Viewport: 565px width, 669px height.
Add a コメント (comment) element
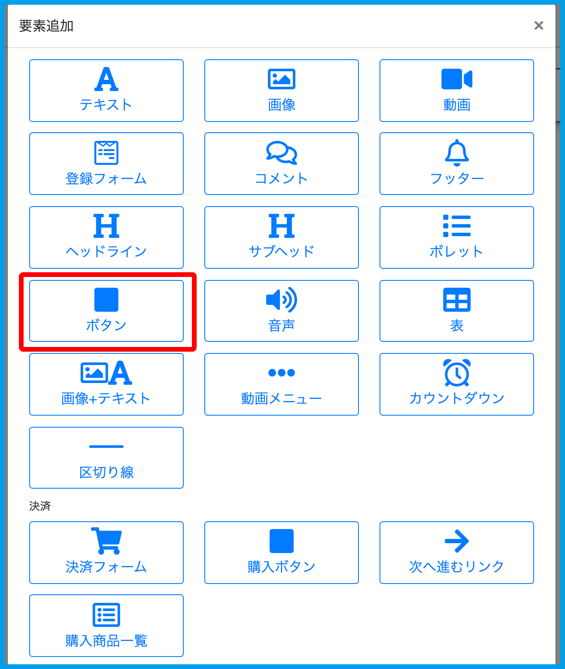click(281, 164)
